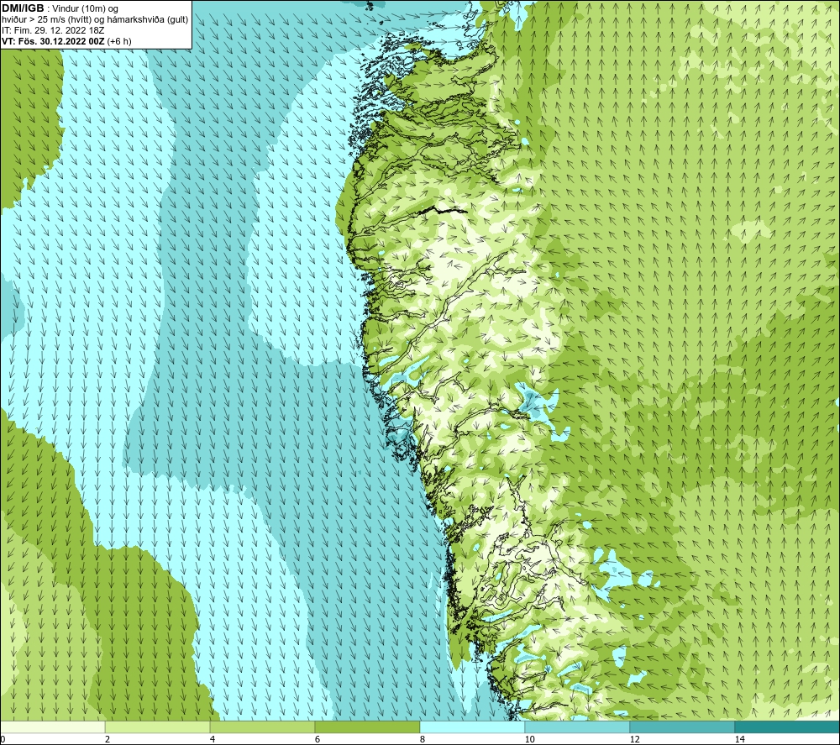Select the 2–4 m/s light green swatch
The image size is (840, 745).
(157, 727)
